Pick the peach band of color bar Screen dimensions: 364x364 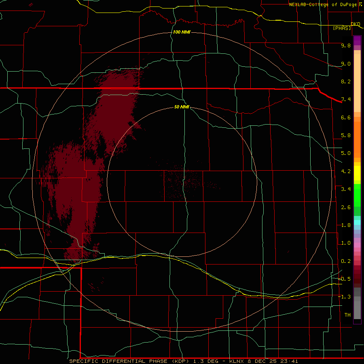[x=357, y=83]
